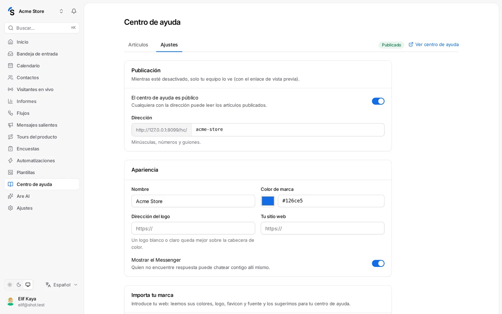Focus the Dirección del logo field

(x=193, y=228)
